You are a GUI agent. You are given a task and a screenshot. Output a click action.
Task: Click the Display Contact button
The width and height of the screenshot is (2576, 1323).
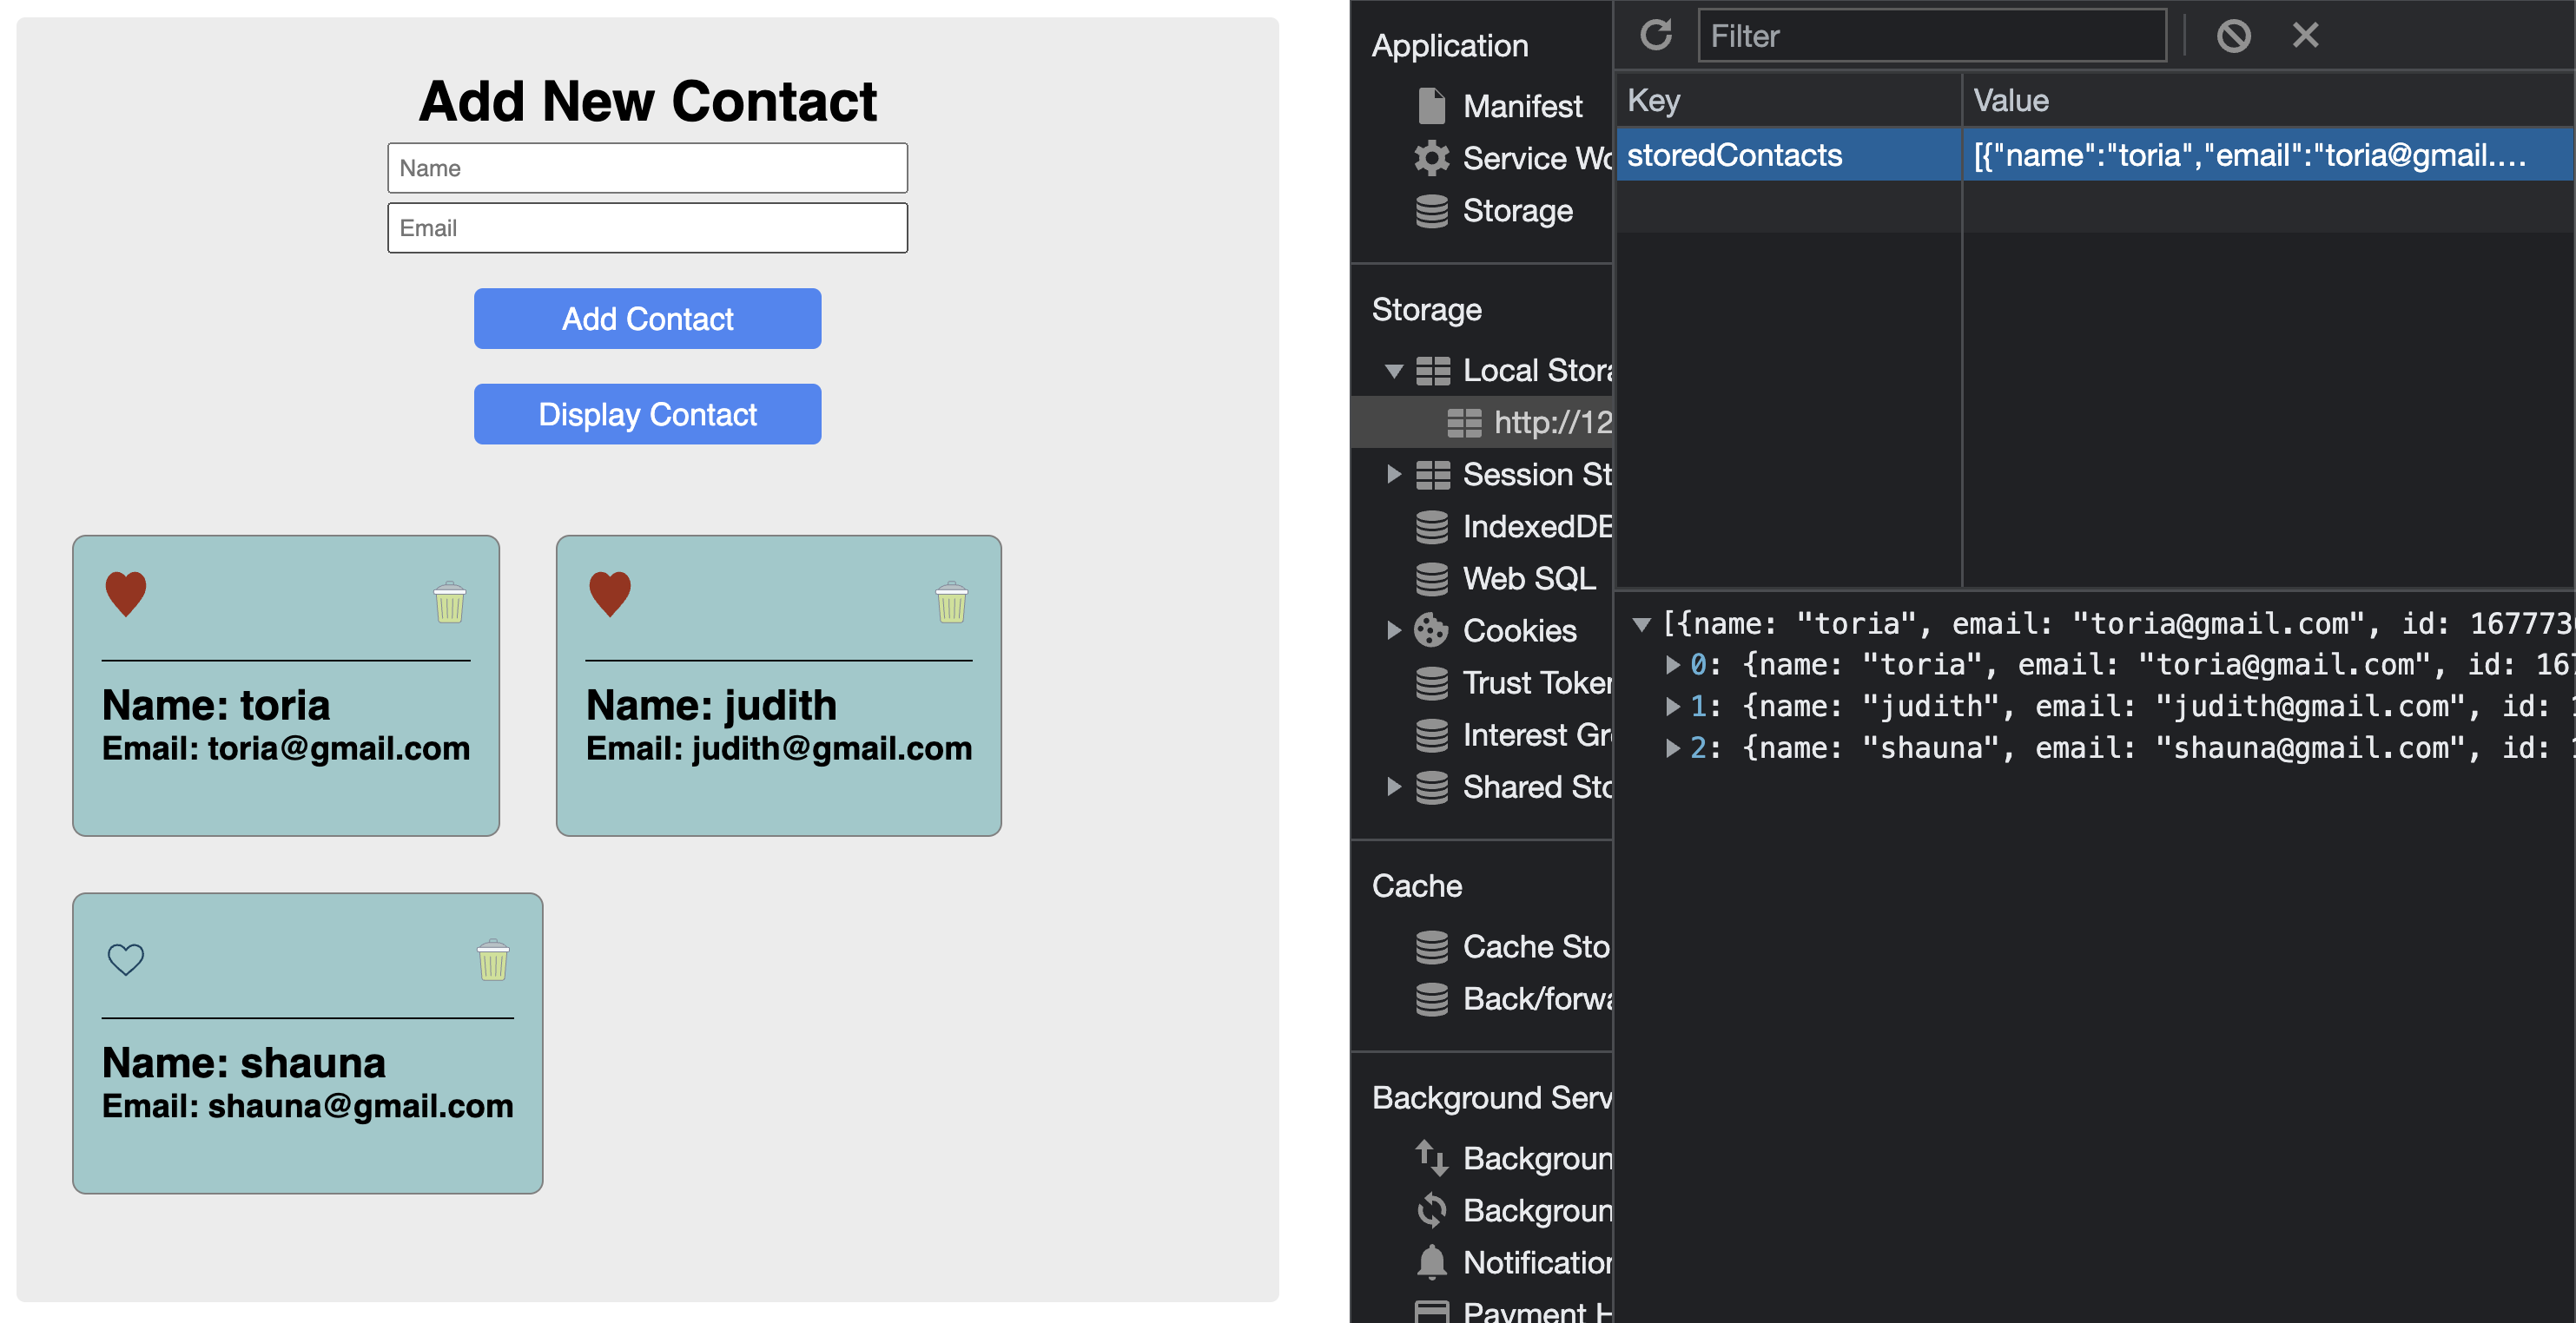[x=646, y=414]
